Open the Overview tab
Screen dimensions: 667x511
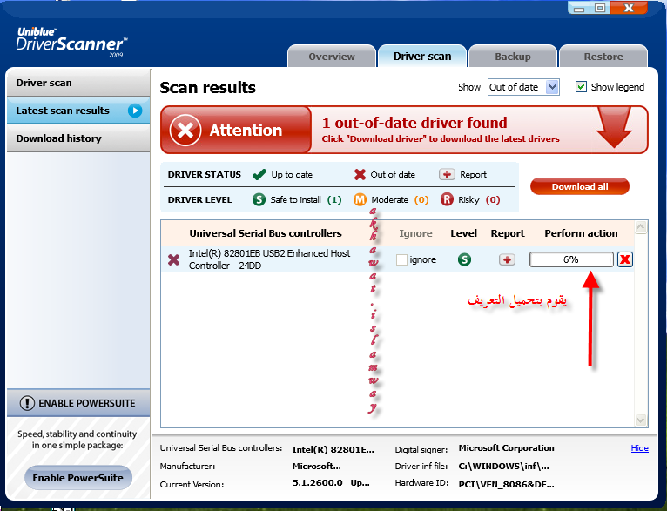pyautogui.click(x=332, y=57)
